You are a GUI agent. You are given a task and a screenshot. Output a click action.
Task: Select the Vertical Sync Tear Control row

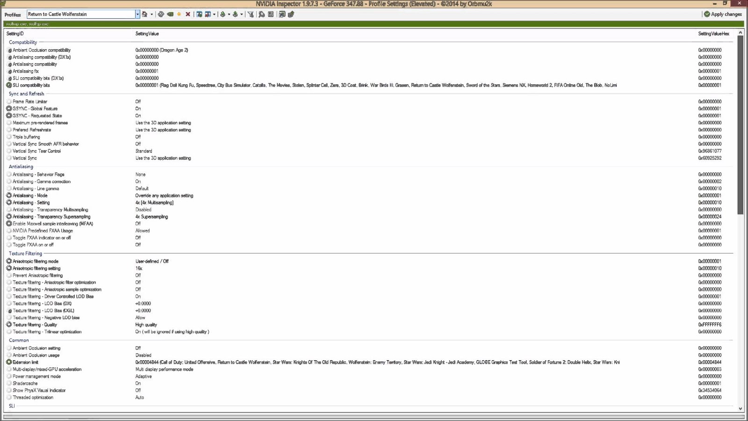point(369,151)
